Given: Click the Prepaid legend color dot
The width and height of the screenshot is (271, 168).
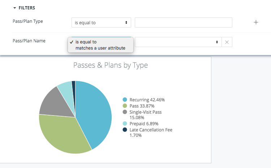Looking at the screenshot, I should 125,123.
